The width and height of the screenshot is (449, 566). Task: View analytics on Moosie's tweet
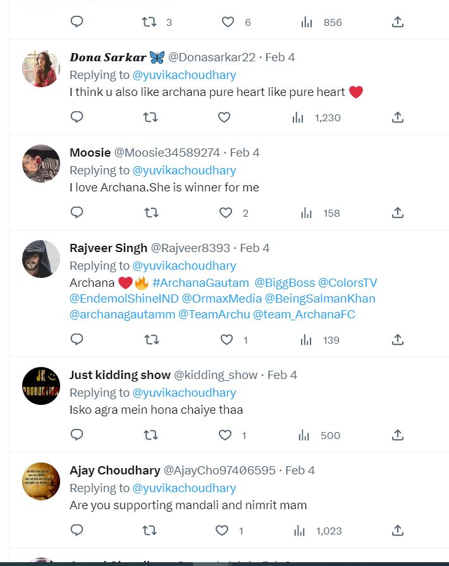click(x=304, y=212)
